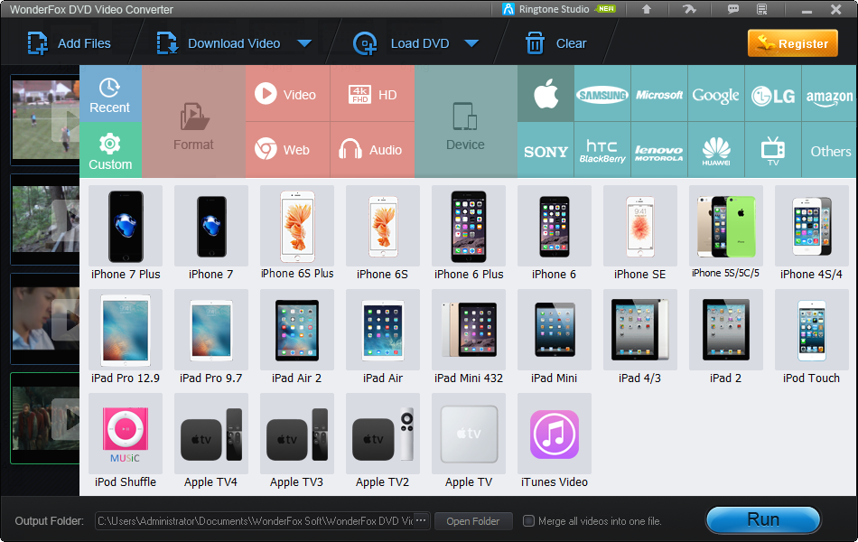The image size is (858, 542).
Task: Click the Load DVD button
Action: [x=401, y=43]
